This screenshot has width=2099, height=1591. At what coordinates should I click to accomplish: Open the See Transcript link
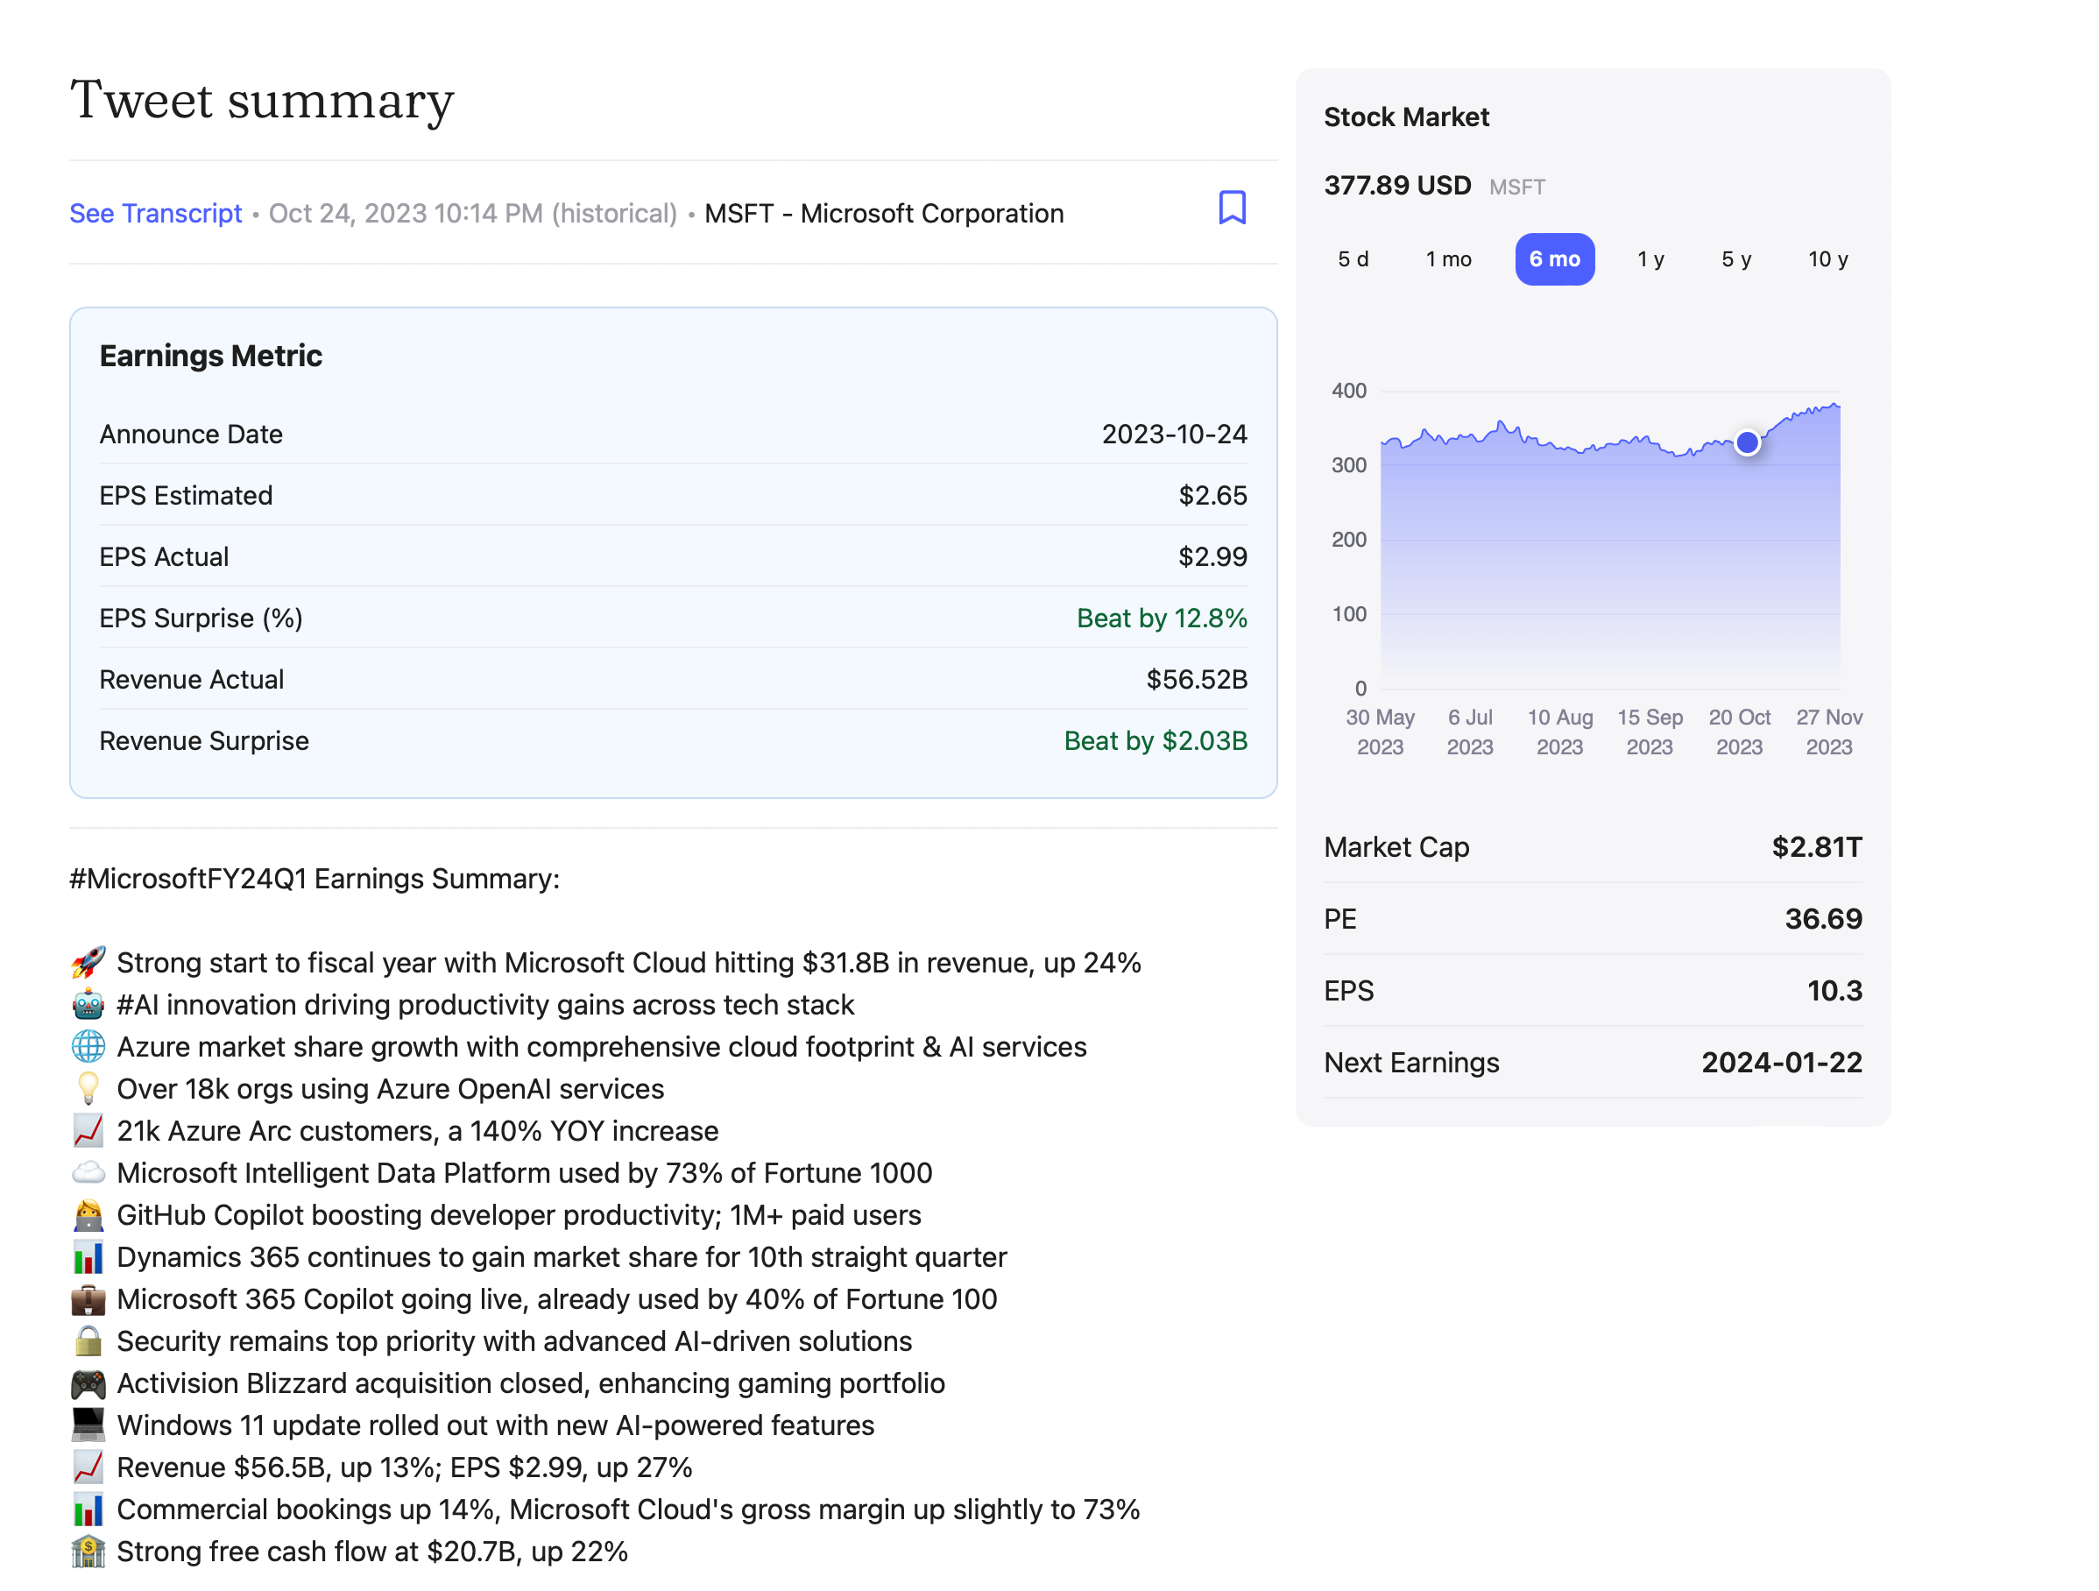point(156,214)
